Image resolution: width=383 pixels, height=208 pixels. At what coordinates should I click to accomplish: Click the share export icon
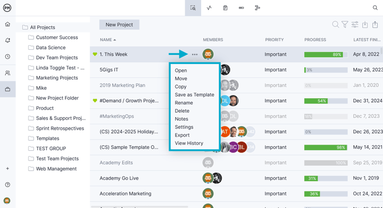(x=375, y=25)
